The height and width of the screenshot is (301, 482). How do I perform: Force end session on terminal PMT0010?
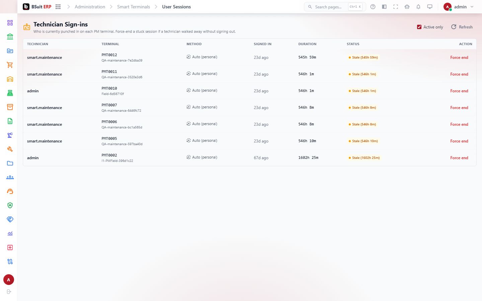click(x=459, y=91)
